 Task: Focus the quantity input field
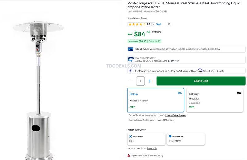click(140, 81)
